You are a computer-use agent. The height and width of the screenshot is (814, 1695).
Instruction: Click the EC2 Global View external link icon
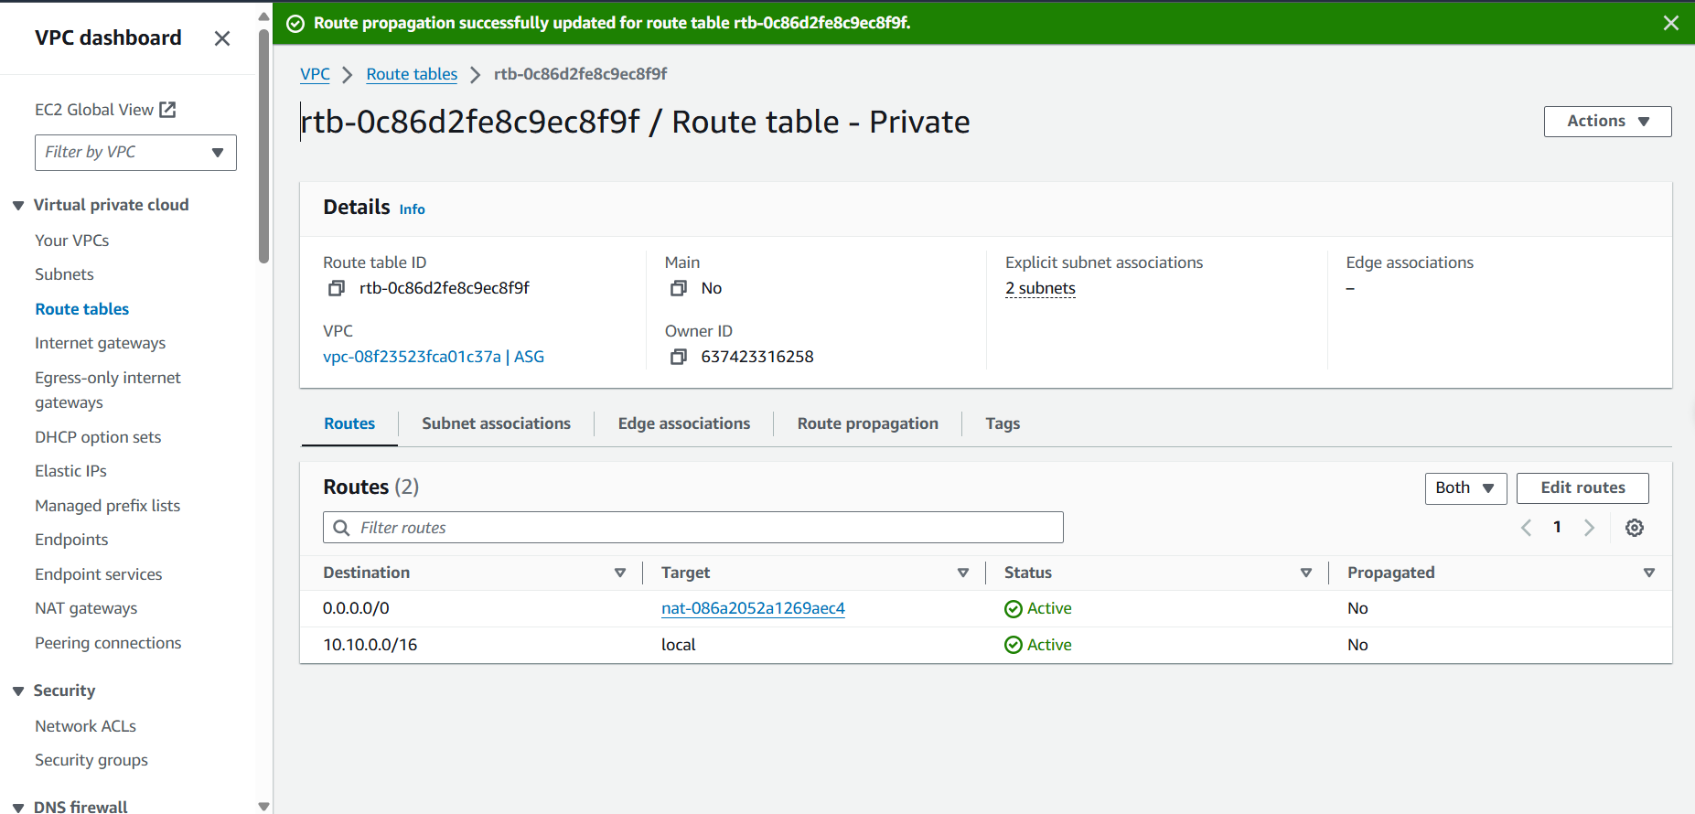[167, 110]
